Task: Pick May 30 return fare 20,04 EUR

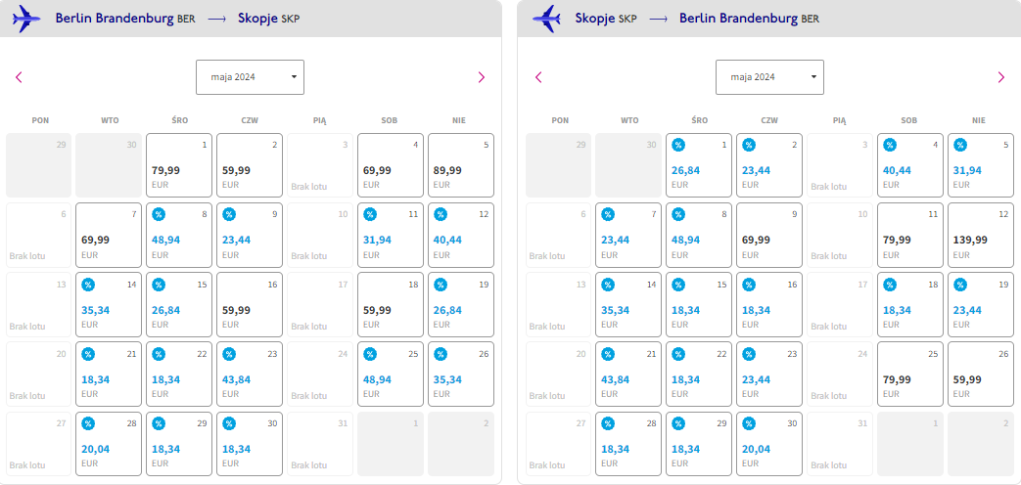Action: (769, 444)
